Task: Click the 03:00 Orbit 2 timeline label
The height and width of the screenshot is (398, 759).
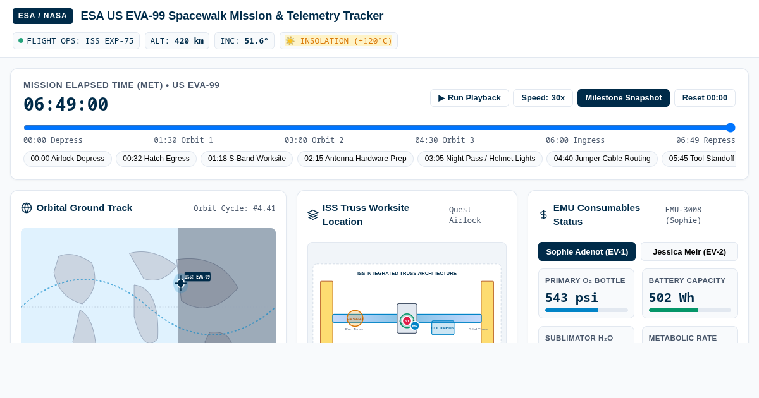Action: point(314,140)
